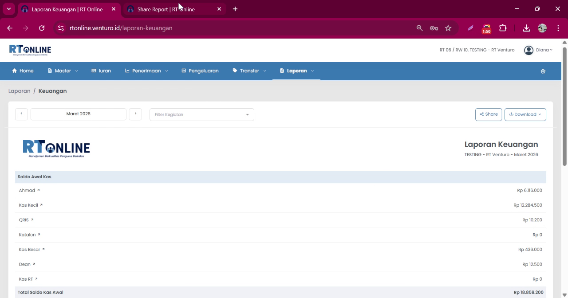Expand the Penerimaan menu dropdown
Viewport: 568px width, 298px height.
146,71
